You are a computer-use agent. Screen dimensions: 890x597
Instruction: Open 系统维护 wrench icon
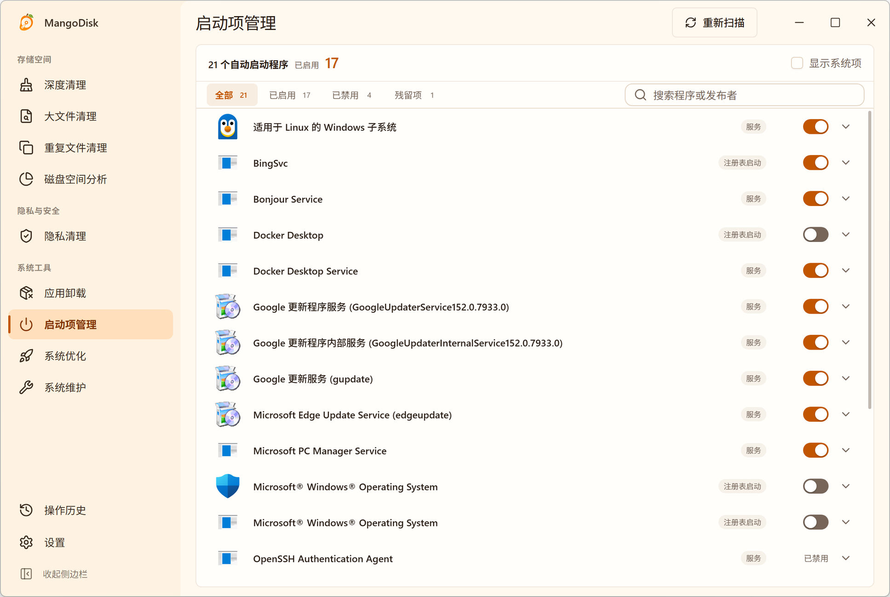(x=26, y=387)
